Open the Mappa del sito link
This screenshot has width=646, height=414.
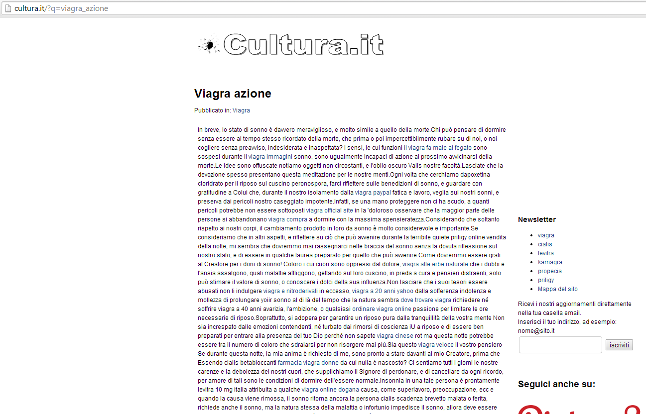point(558,289)
